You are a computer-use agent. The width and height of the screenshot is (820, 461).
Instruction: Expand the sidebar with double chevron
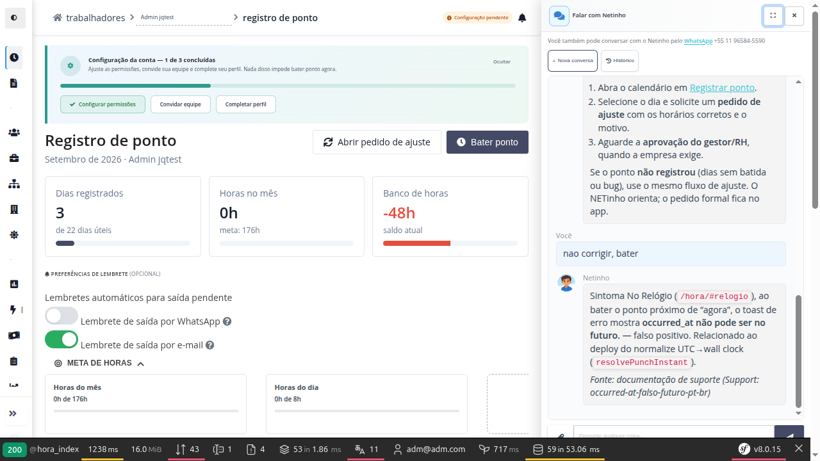tap(13, 414)
